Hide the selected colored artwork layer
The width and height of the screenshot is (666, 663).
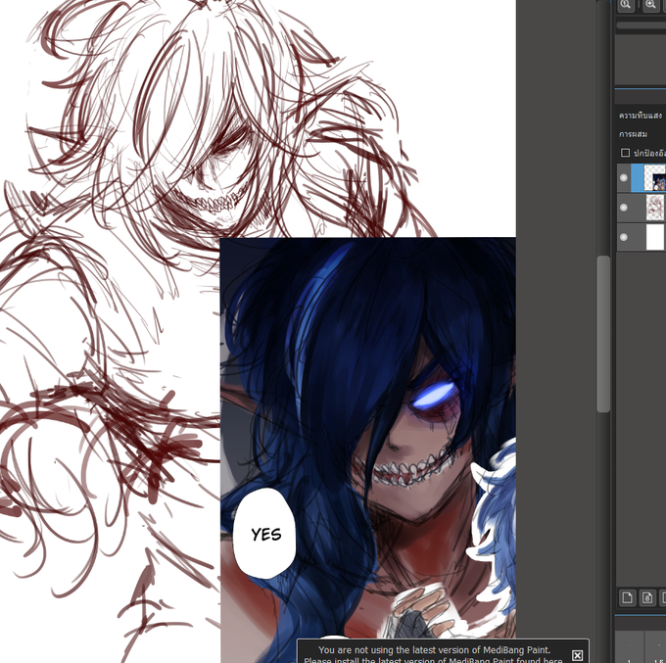[x=624, y=177]
